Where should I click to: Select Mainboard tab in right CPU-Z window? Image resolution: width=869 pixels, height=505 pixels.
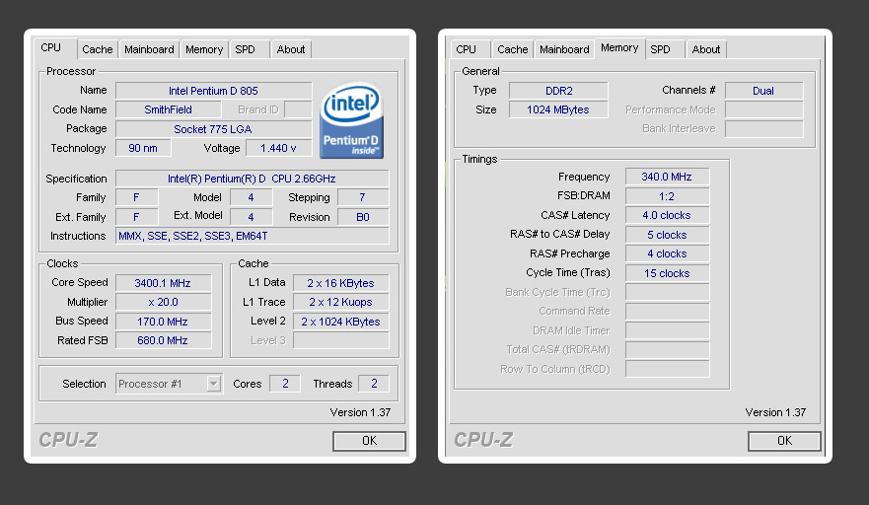pyautogui.click(x=564, y=49)
